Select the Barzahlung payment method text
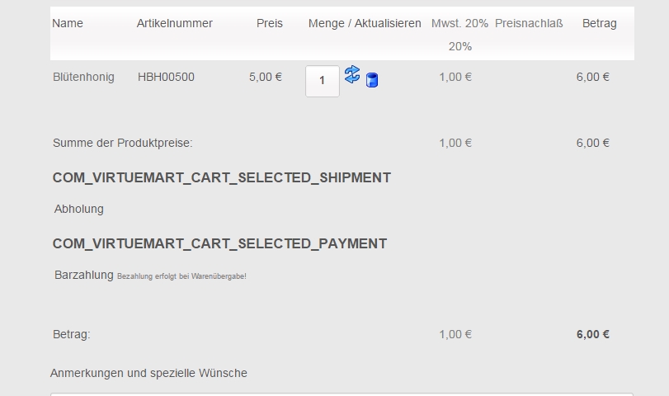Viewport: 669px width, 396px height. coord(83,275)
